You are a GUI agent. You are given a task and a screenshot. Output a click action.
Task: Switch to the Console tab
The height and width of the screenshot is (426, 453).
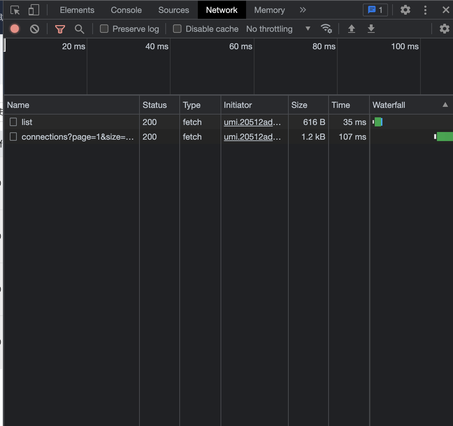(x=126, y=10)
